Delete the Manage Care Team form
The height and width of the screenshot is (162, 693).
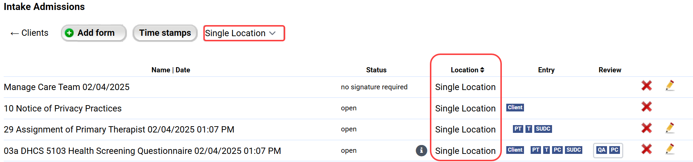646,86
